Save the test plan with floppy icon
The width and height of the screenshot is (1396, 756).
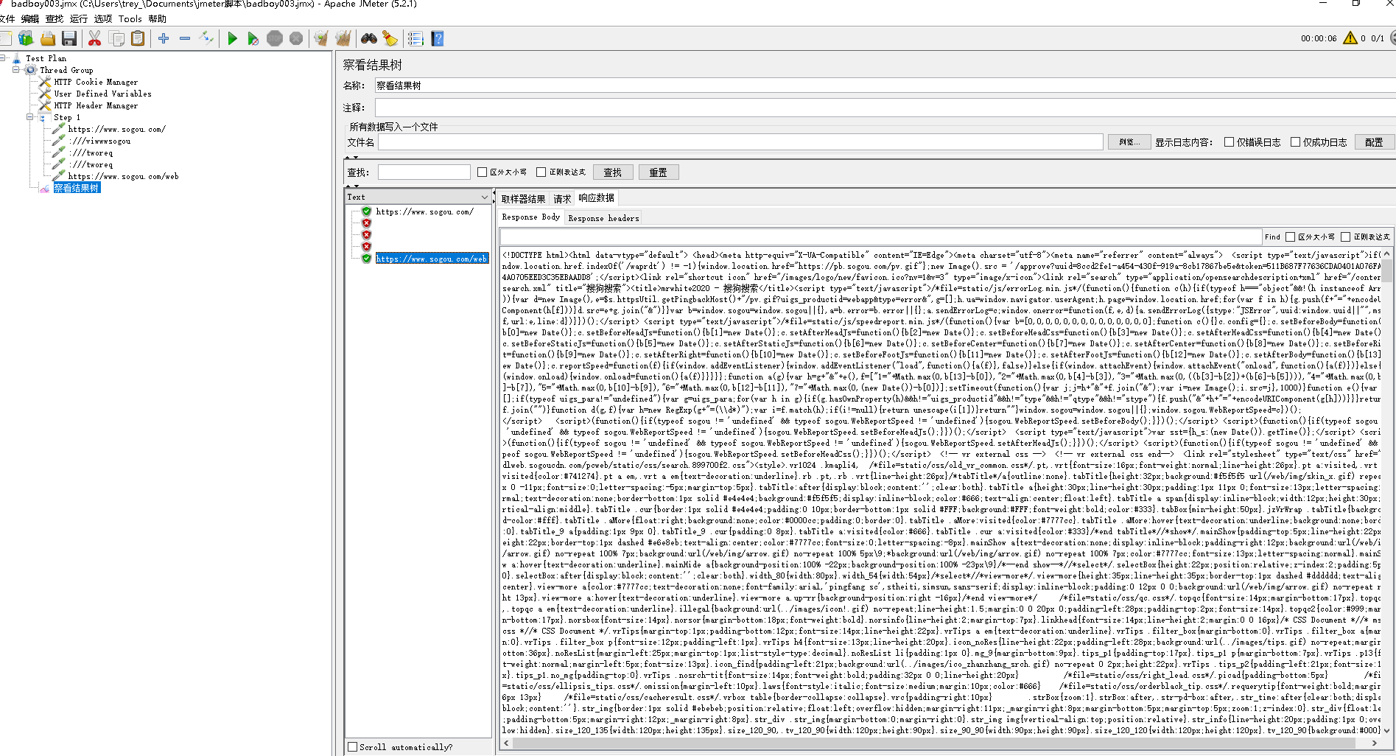point(69,38)
